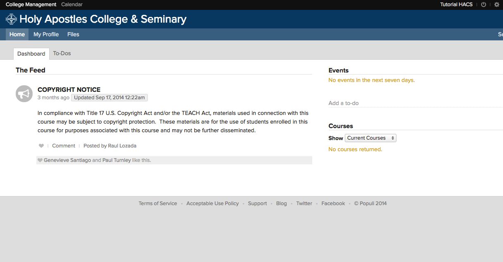Click College Management in the top bar
The width and height of the screenshot is (503, 262).
click(31, 5)
